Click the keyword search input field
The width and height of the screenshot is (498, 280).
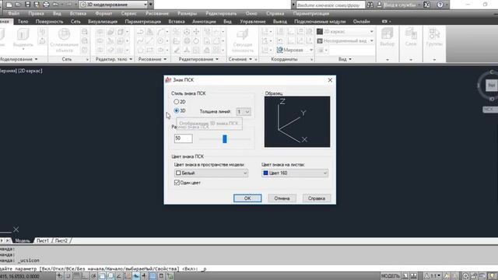click(x=330, y=5)
